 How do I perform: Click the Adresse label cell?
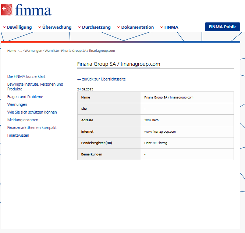[x=109, y=120]
